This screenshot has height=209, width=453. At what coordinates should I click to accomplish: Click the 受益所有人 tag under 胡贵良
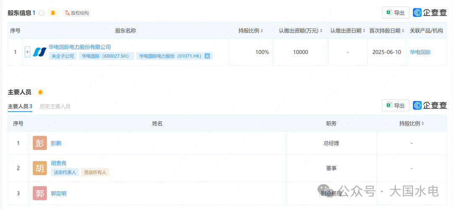coord(95,172)
